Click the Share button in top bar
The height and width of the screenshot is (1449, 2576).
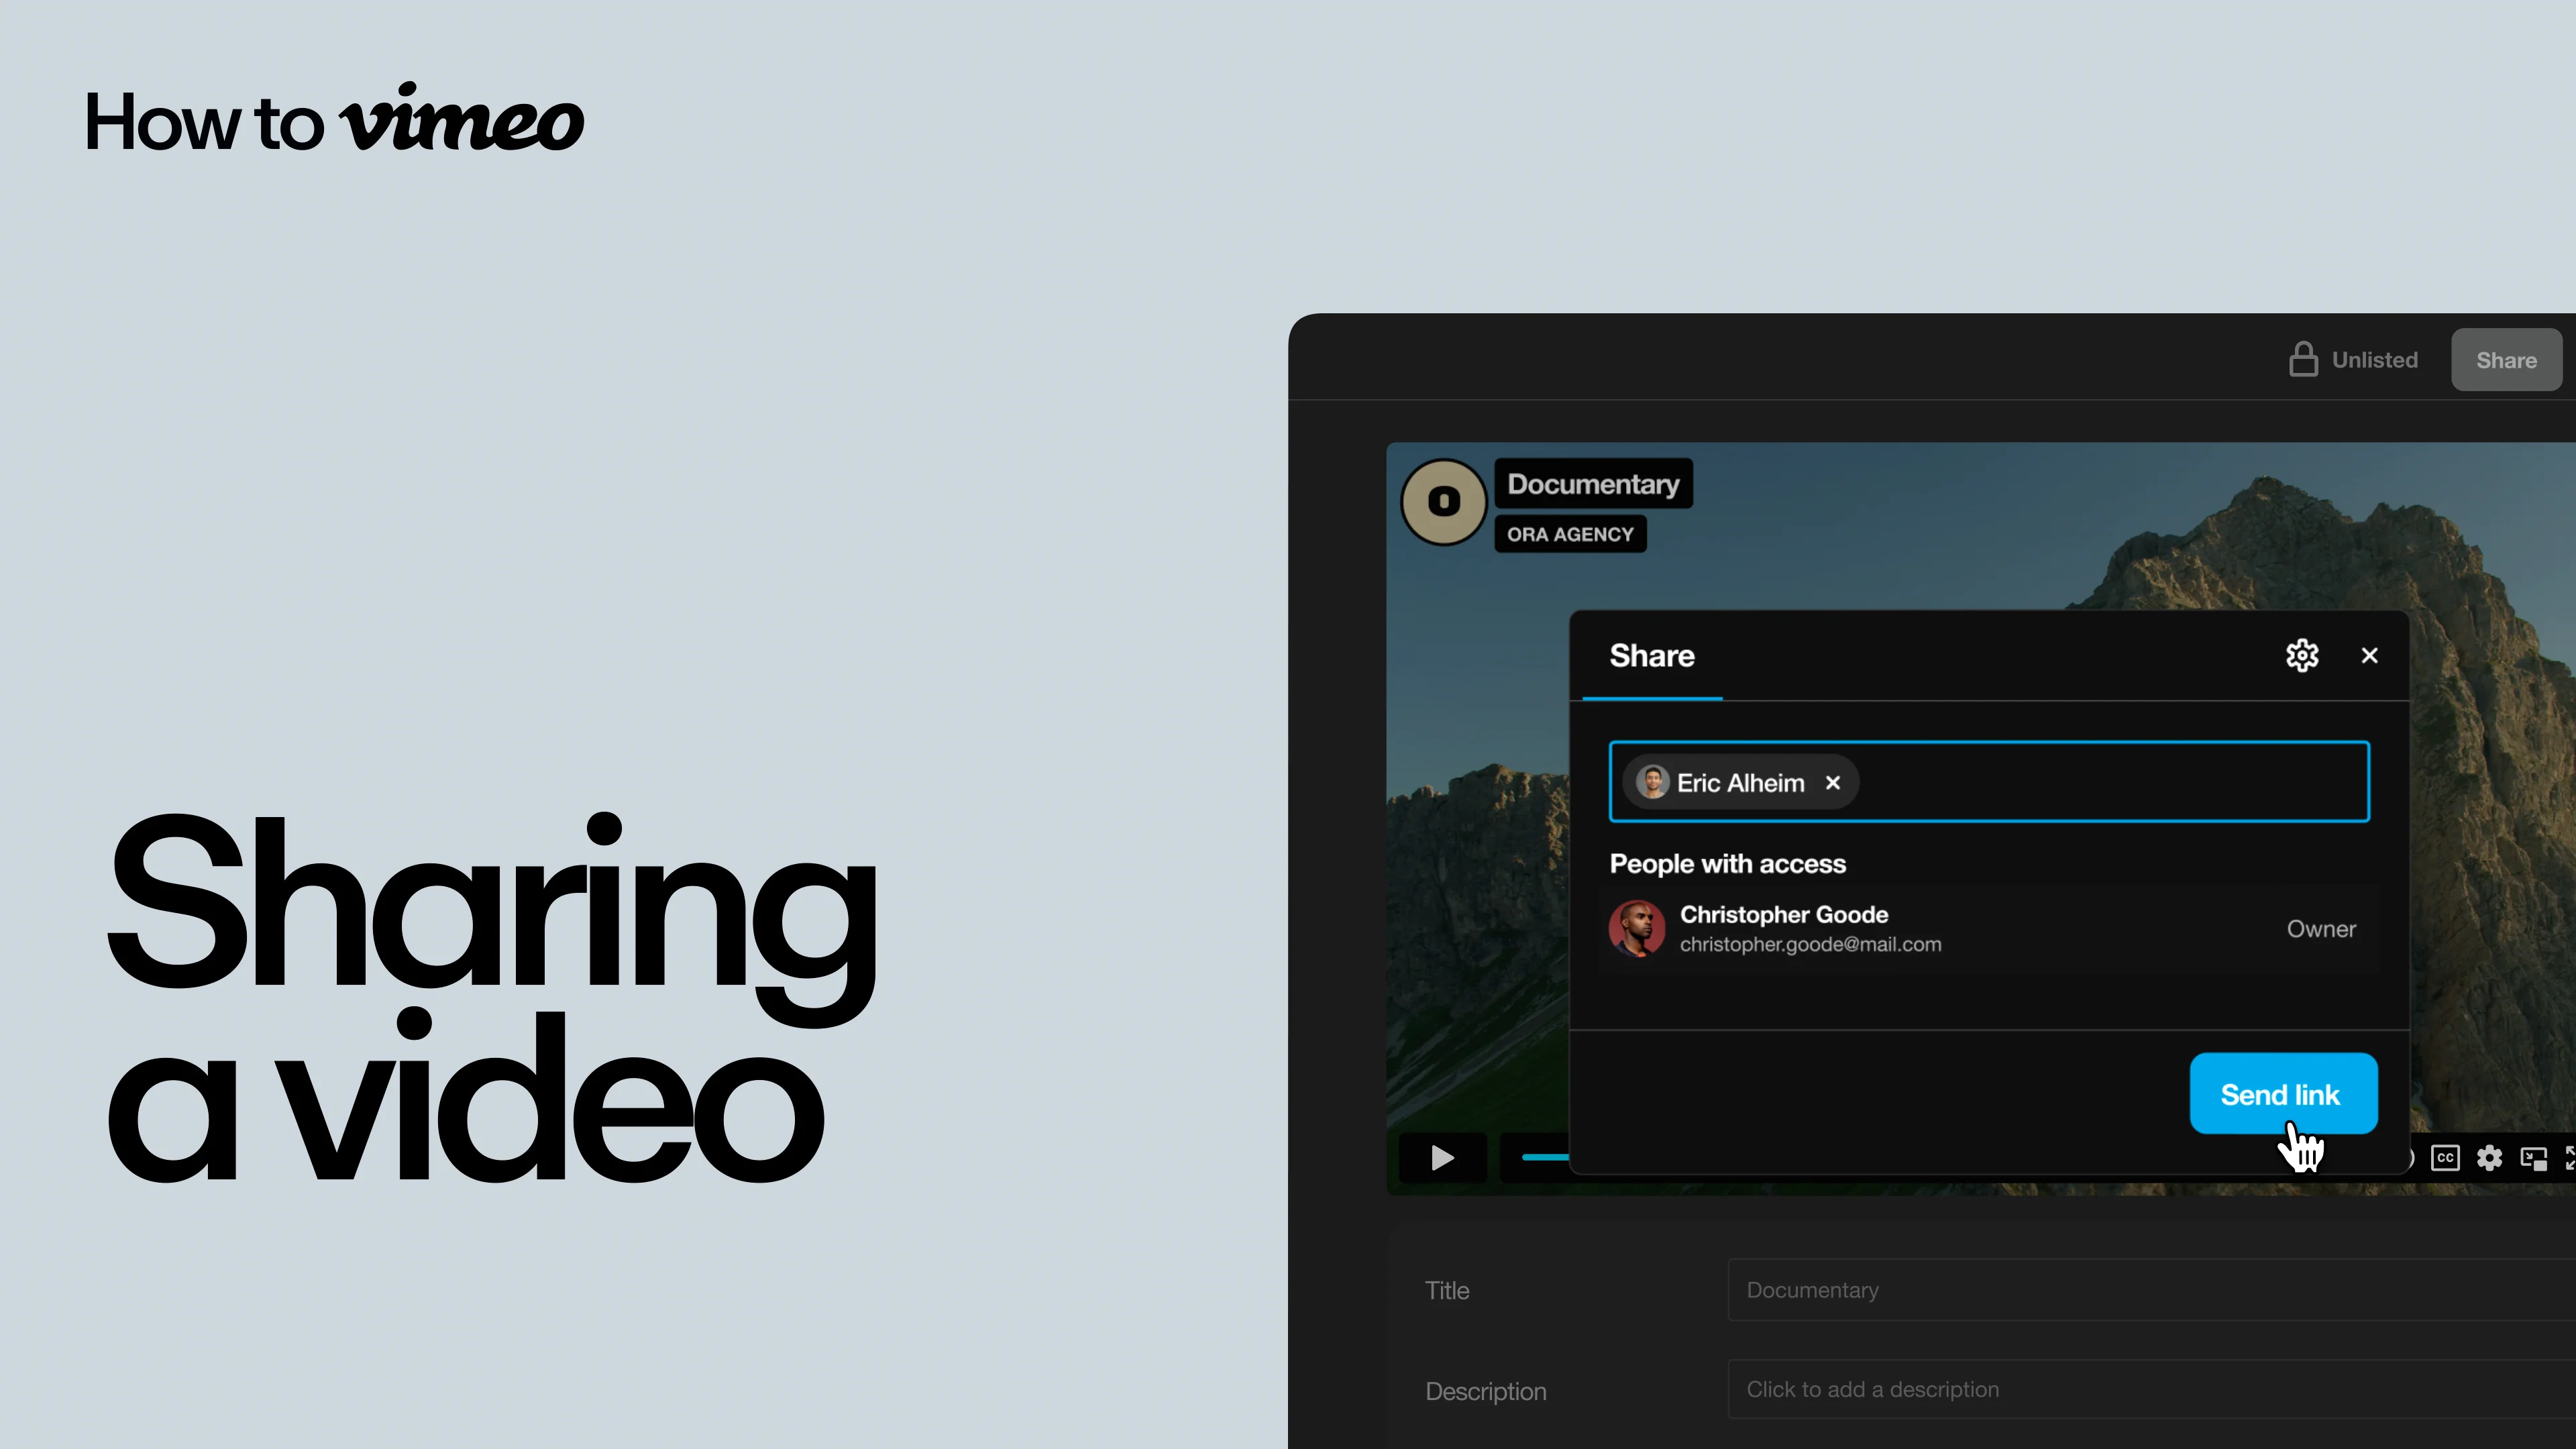[2506, 360]
